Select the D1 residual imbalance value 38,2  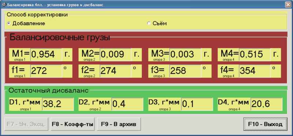coord(58,104)
